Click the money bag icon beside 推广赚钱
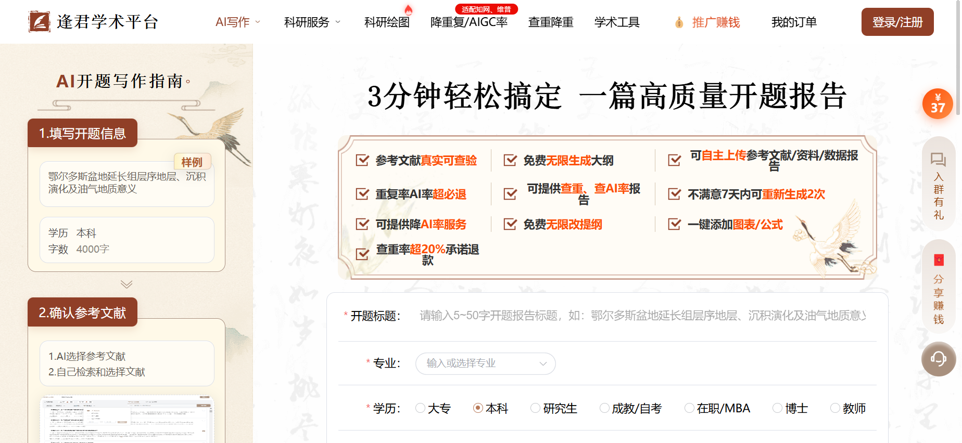The height and width of the screenshot is (443, 962). tap(679, 22)
